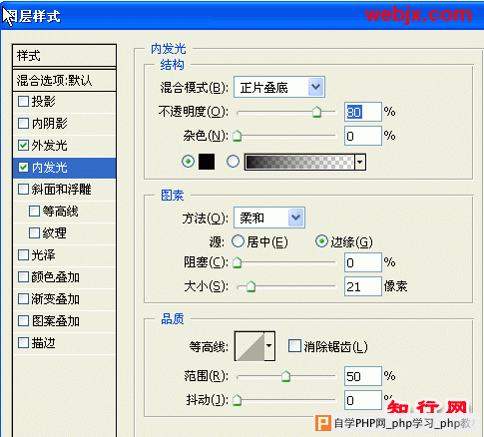Screen dimensions: 484x437
Task: Adjust the 不透明度 opacity slider handle
Action: pyautogui.click(x=316, y=112)
